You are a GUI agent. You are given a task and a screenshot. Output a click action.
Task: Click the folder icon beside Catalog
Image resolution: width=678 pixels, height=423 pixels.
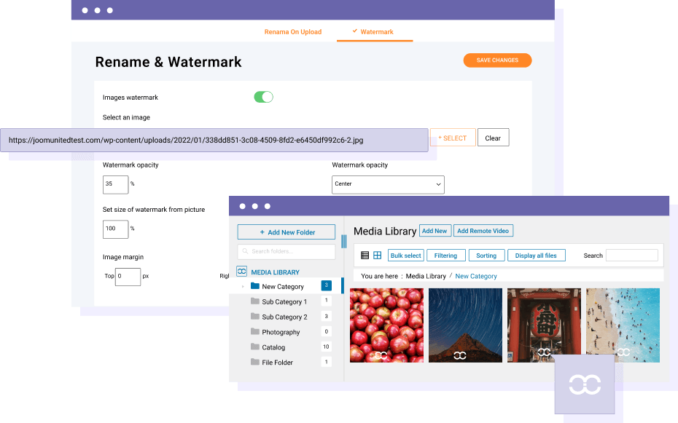(x=256, y=347)
